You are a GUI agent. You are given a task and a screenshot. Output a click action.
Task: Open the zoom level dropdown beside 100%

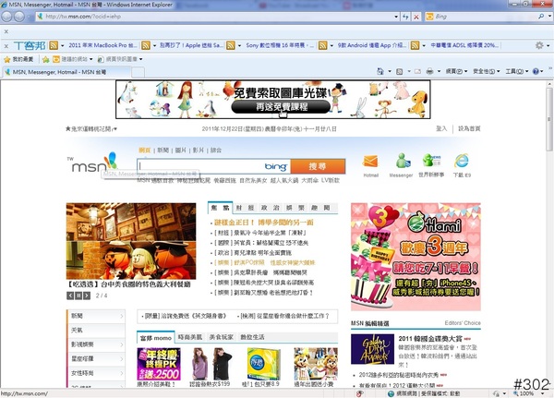[x=542, y=393]
